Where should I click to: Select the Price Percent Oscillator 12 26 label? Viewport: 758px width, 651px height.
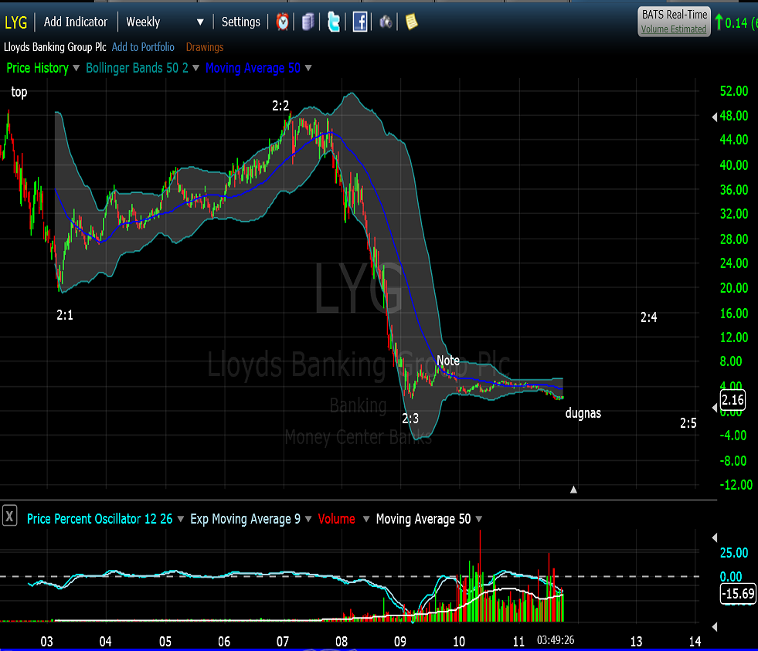click(x=100, y=519)
